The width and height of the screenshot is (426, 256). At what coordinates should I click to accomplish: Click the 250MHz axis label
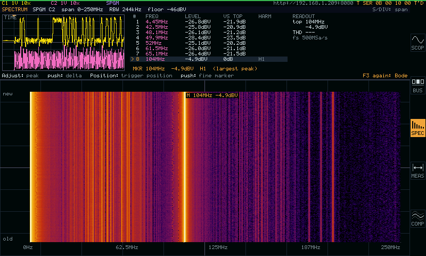click(x=390, y=247)
